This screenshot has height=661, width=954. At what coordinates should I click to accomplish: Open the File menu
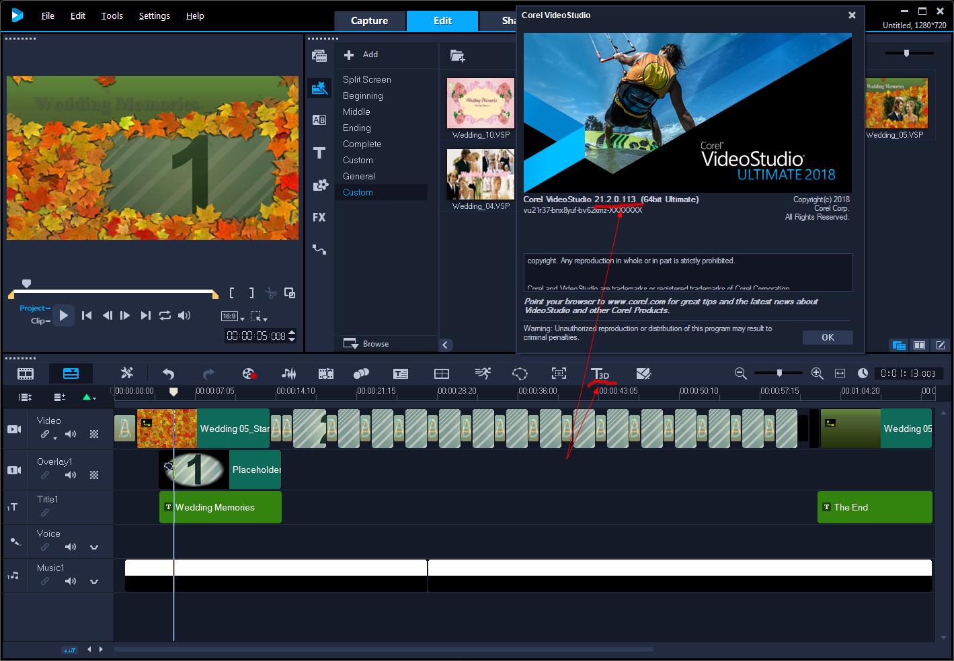coord(48,15)
